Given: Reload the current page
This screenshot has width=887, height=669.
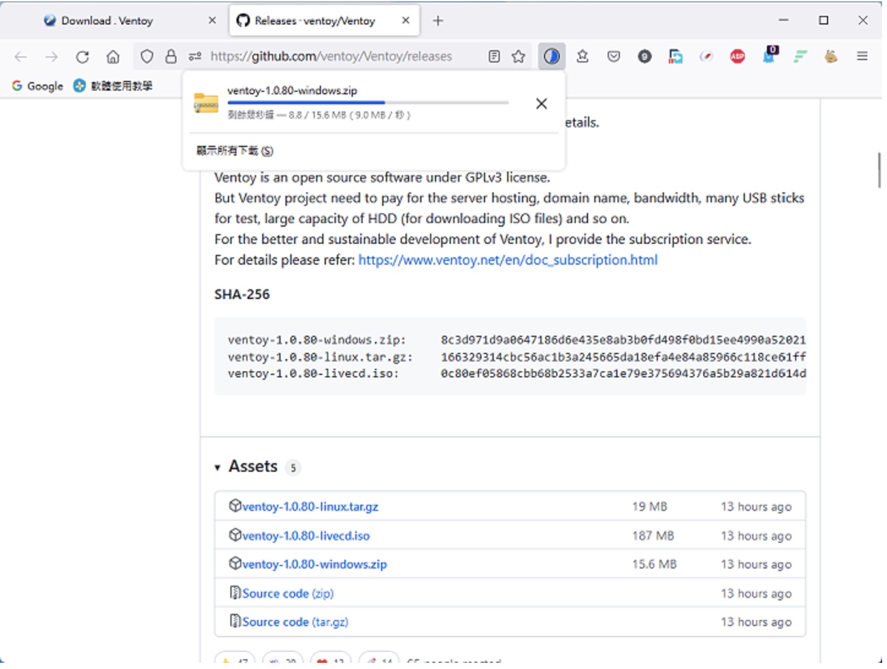Looking at the screenshot, I should coord(83,57).
